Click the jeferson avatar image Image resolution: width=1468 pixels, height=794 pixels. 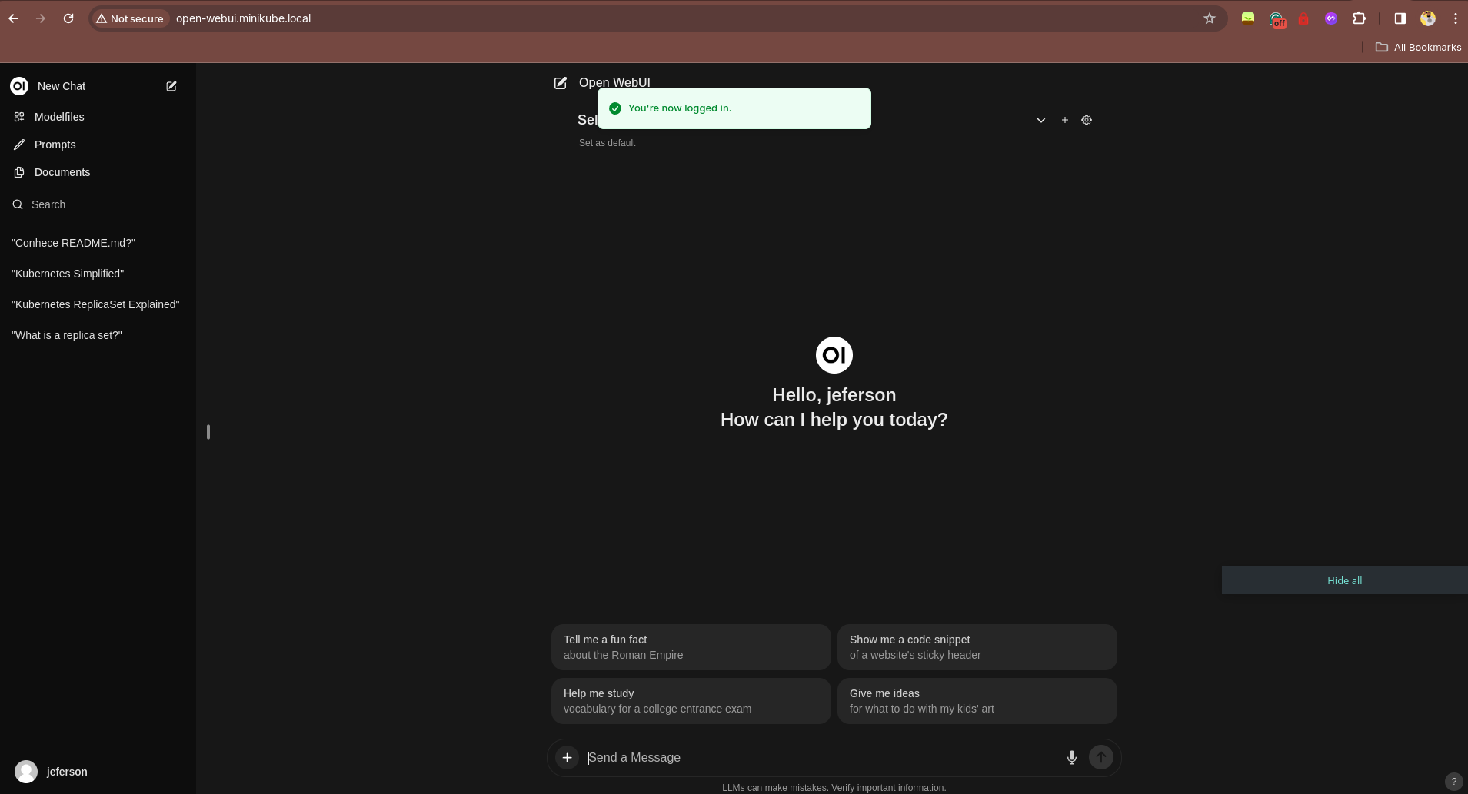click(26, 772)
